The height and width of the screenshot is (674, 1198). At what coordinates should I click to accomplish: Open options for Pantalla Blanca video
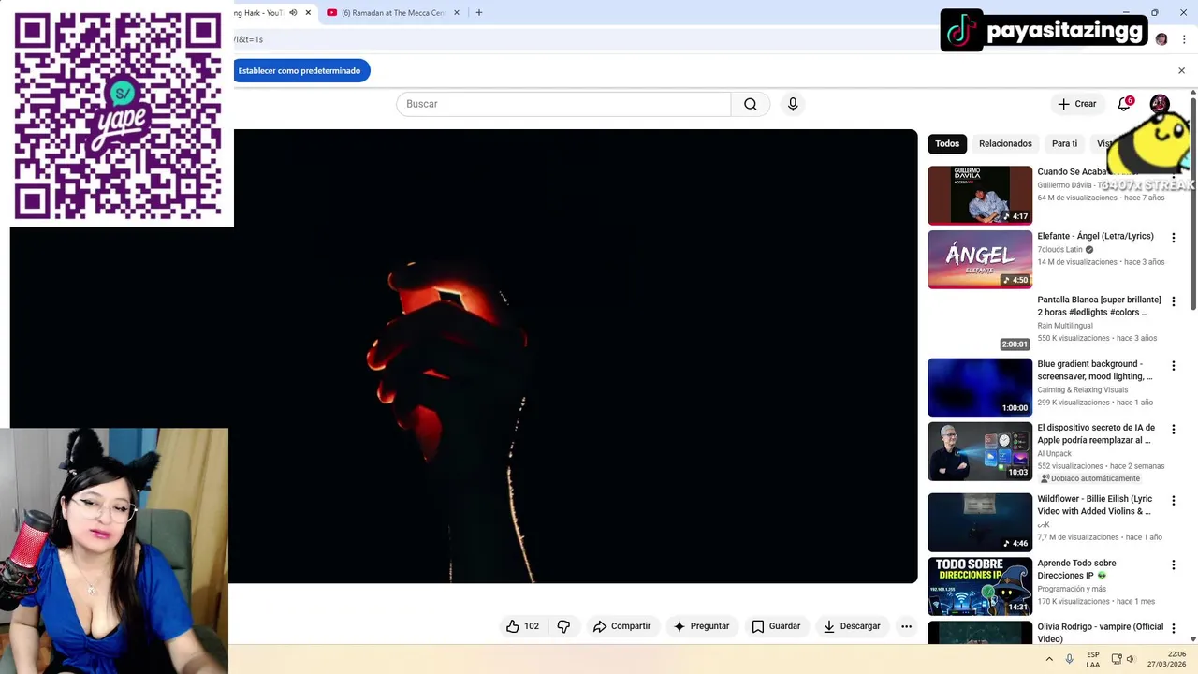point(1173,301)
